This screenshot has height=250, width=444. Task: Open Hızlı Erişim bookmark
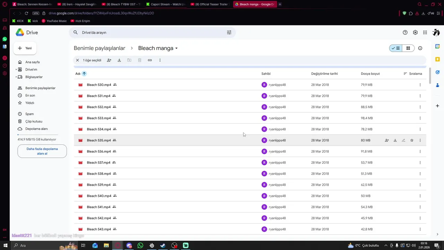pyautogui.click(x=80, y=21)
